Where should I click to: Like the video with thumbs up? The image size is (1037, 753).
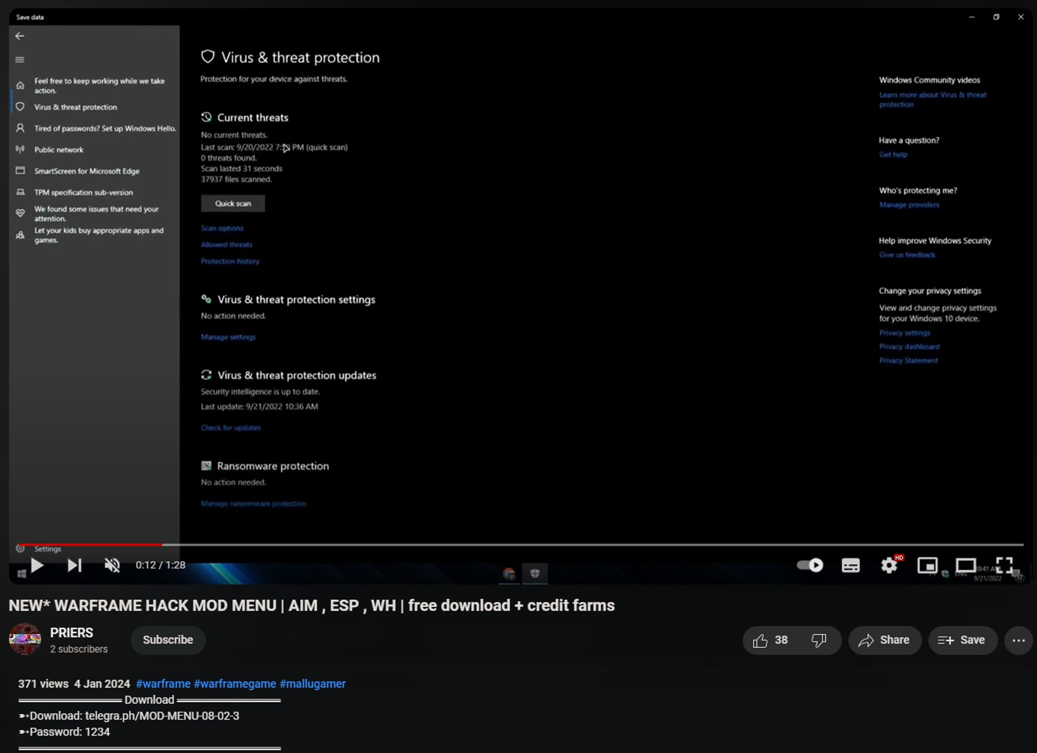770,640
